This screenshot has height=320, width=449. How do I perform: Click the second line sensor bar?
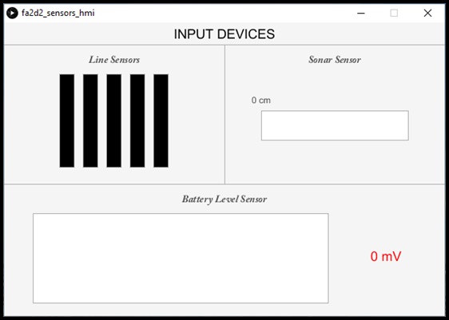[x=90, y=120]
